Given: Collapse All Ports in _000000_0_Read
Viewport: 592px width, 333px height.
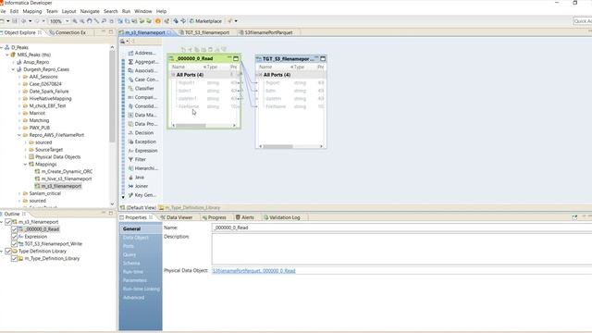Looking at the screenshot, I should 173,75.
